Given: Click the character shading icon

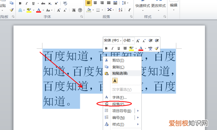Looking at the screenshot, I should tap(74, 10).
